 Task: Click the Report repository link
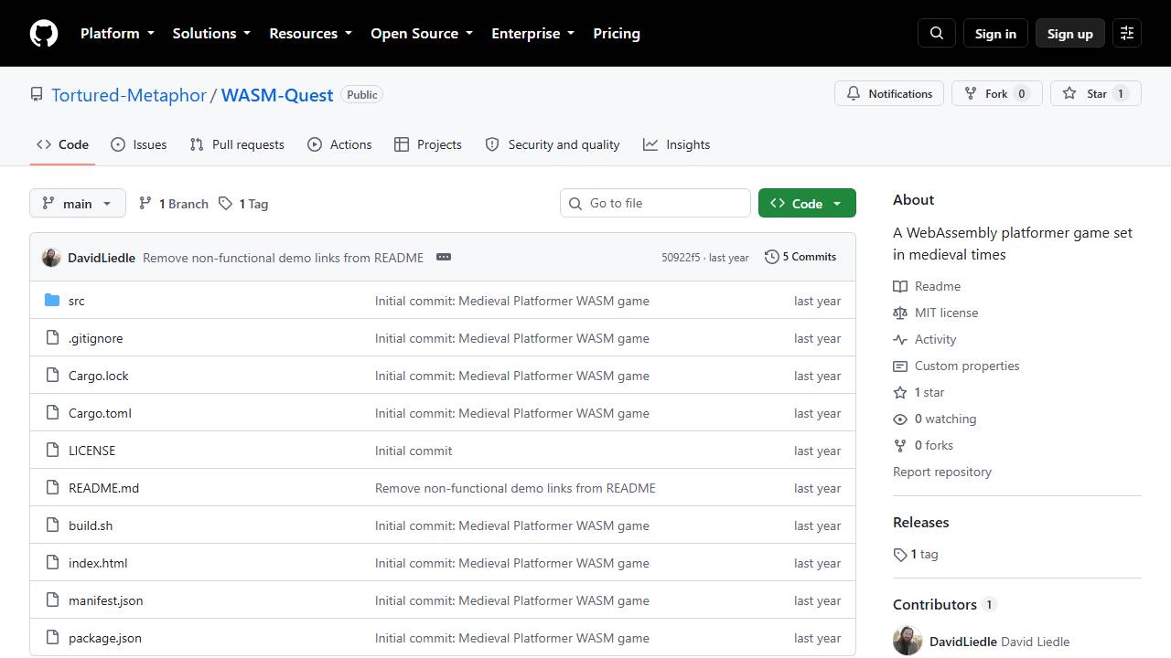tap(942, 472)
